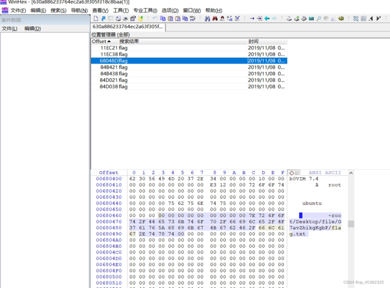Click the 搜索结果 column header
390x288 pixels.
182,41
